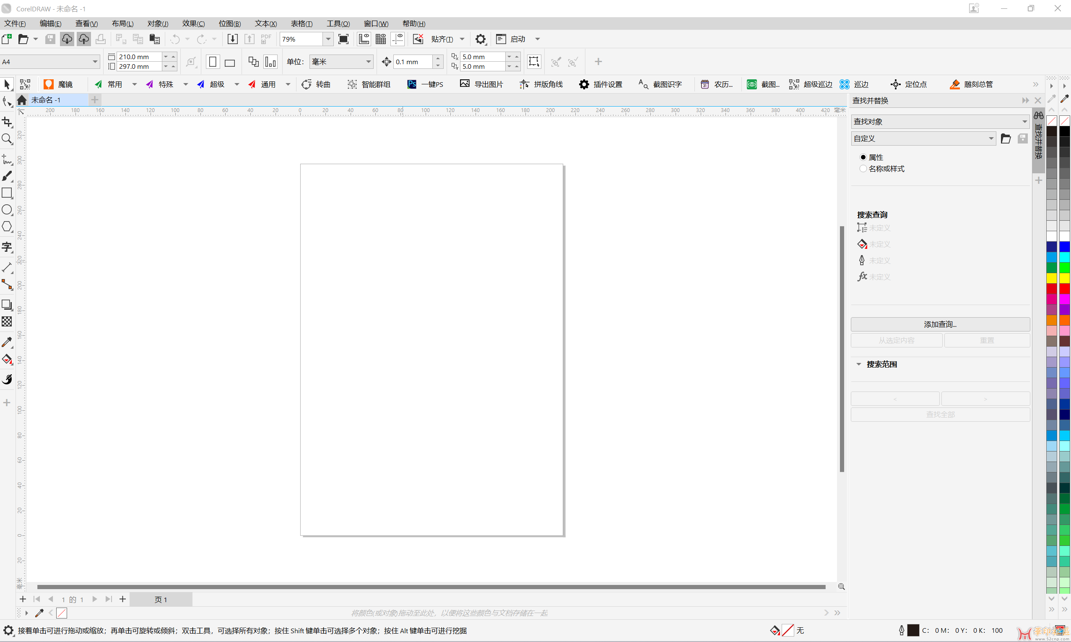Viewport: 1071px width, 642px height.
Task: Click the Full-screen preview icon
Action: pyautogui.click(x=343, y=39)
